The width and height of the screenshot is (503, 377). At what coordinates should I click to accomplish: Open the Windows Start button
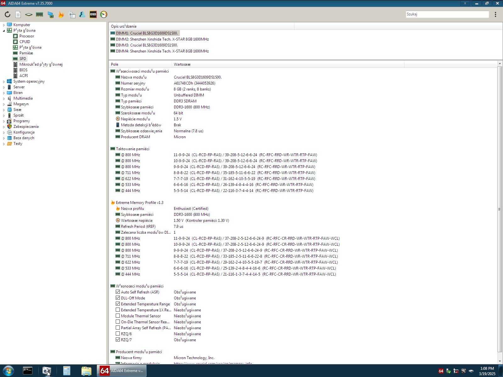(8, 371)
